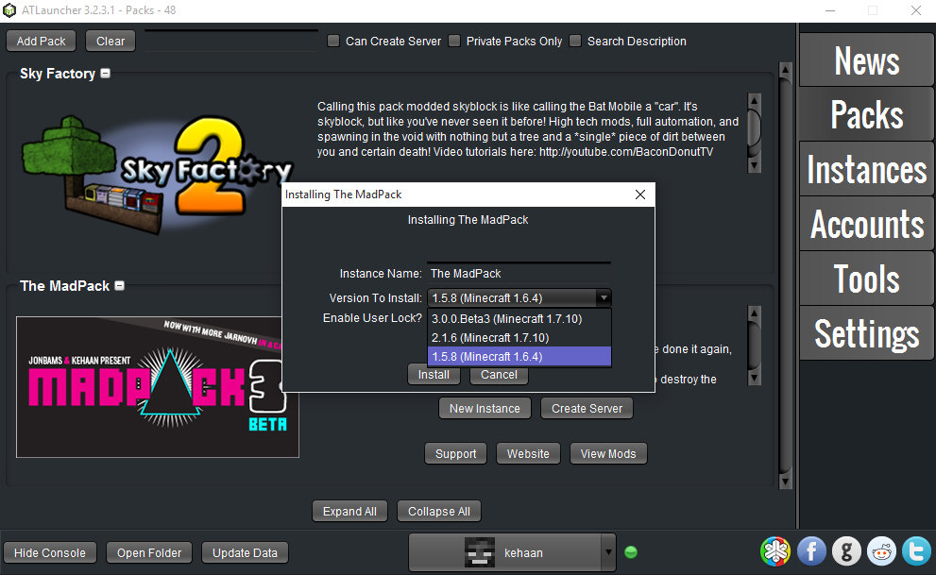
Task: Switch to the Packs tab
Action: 866,114
